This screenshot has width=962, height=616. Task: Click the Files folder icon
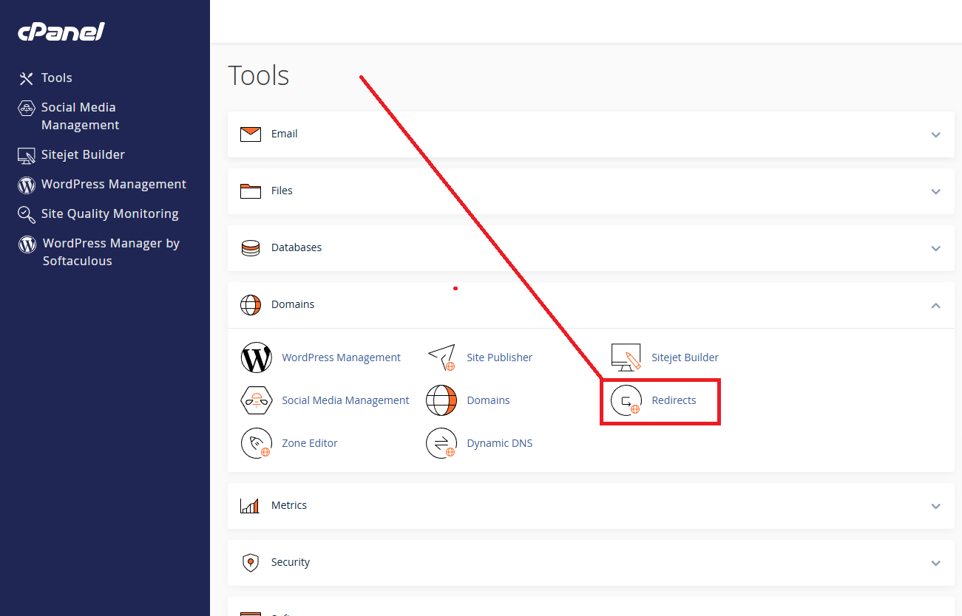[251, 191]
